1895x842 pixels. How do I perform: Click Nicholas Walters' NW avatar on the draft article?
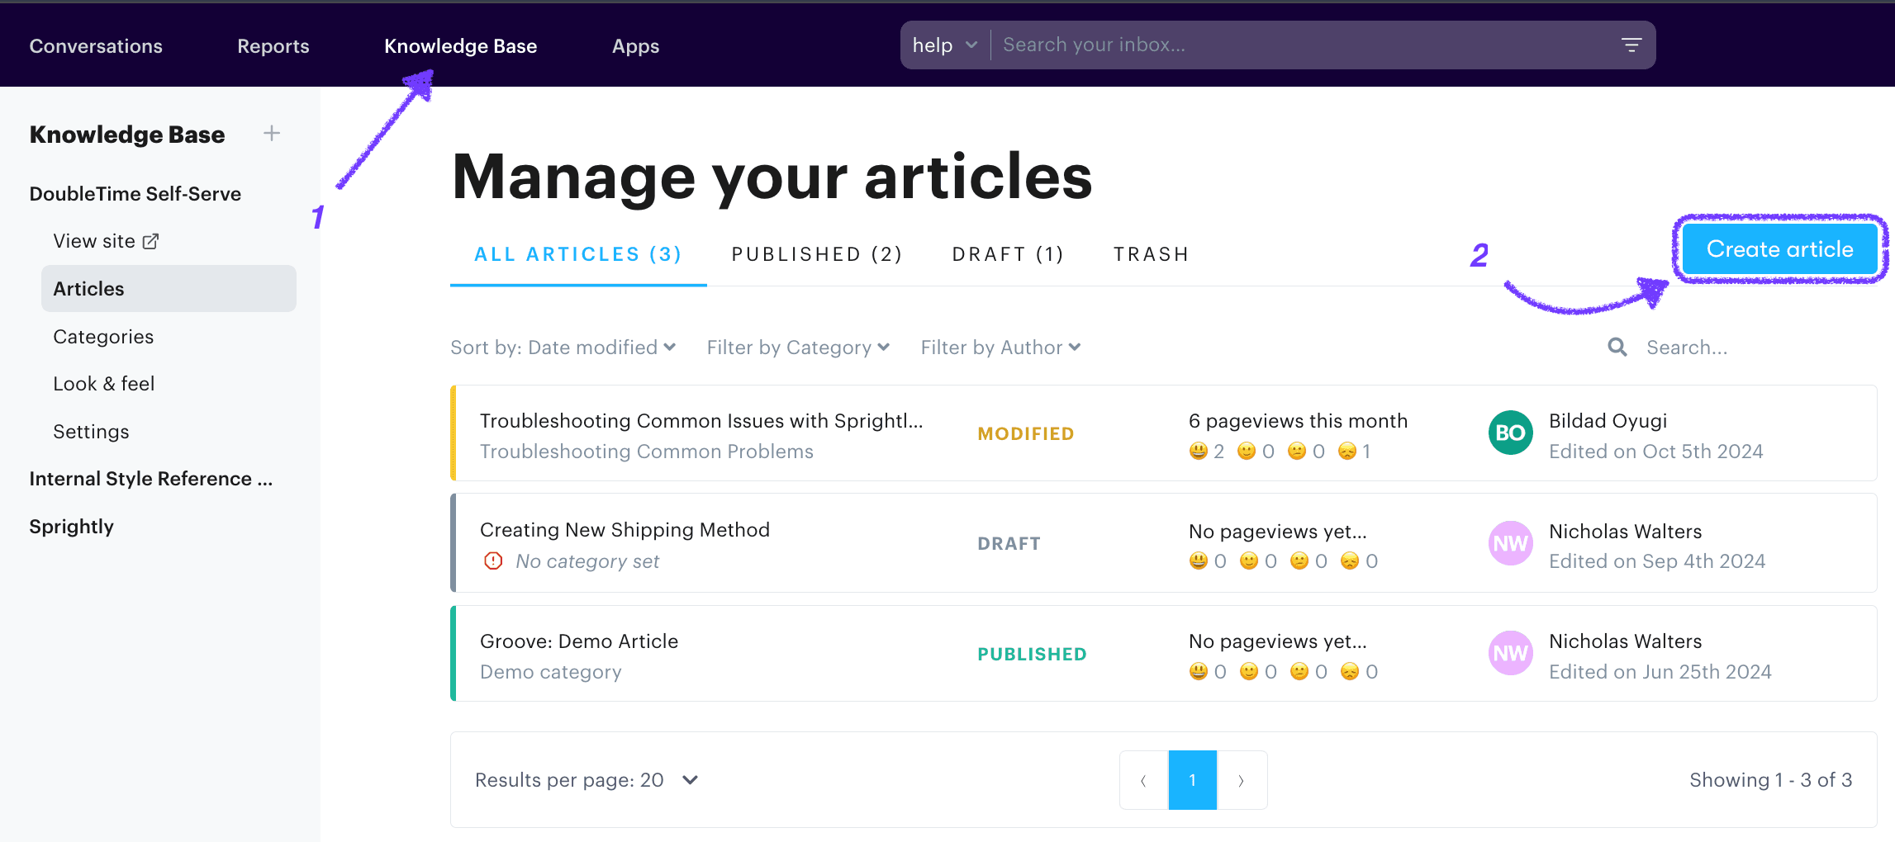coord(1509,542)
